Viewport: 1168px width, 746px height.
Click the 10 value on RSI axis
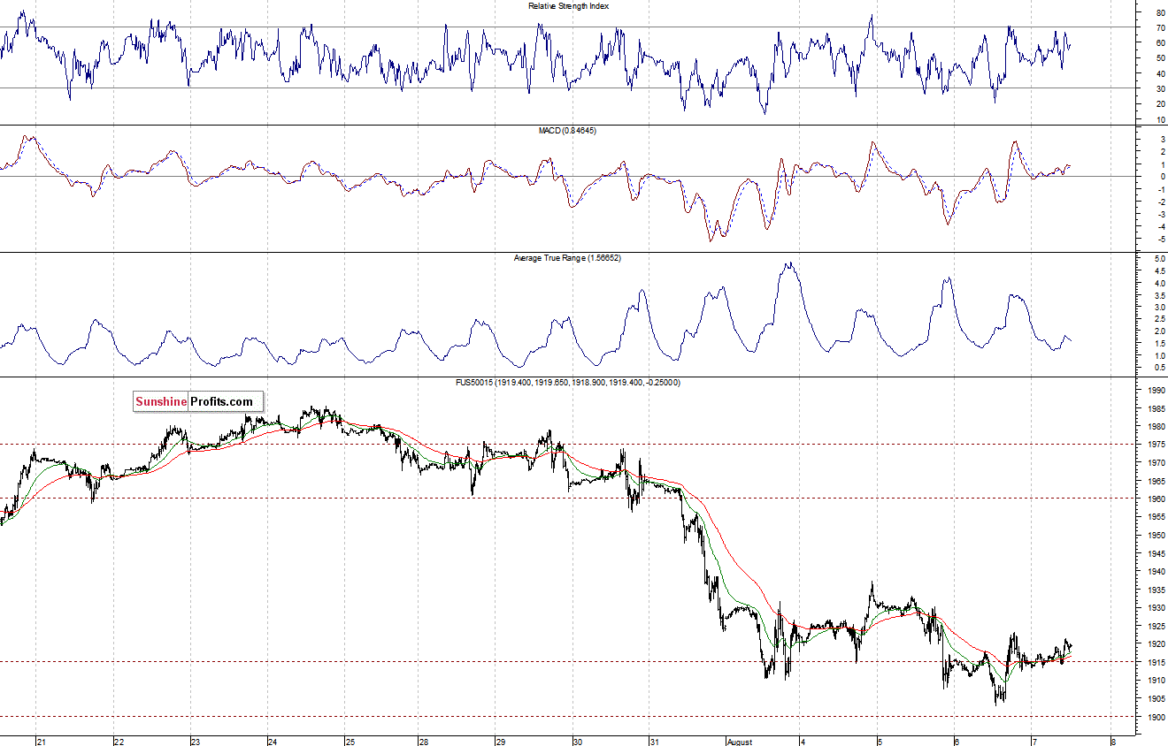1160,119
